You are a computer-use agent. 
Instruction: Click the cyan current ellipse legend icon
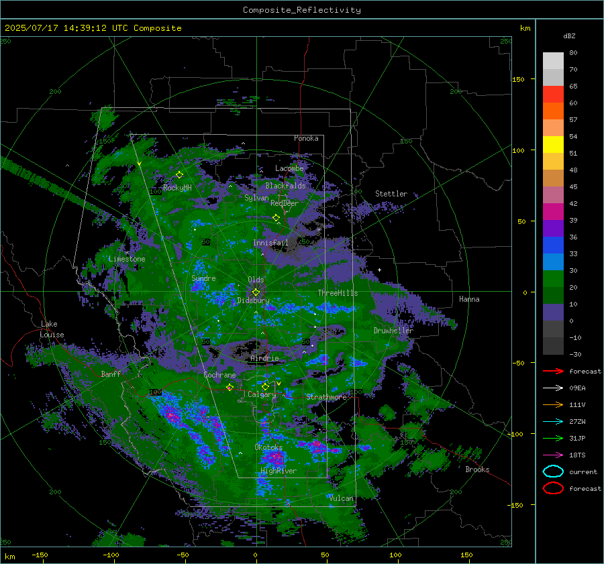[553, 471]
